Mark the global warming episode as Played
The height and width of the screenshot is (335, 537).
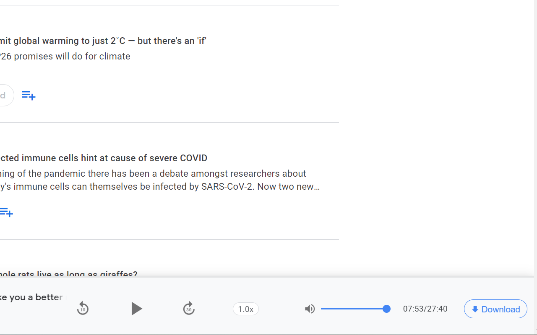coord(3,95)
